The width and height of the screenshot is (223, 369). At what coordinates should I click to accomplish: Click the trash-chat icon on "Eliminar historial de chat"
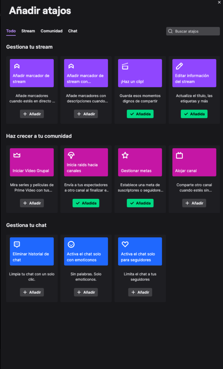[x=17, y=245]
